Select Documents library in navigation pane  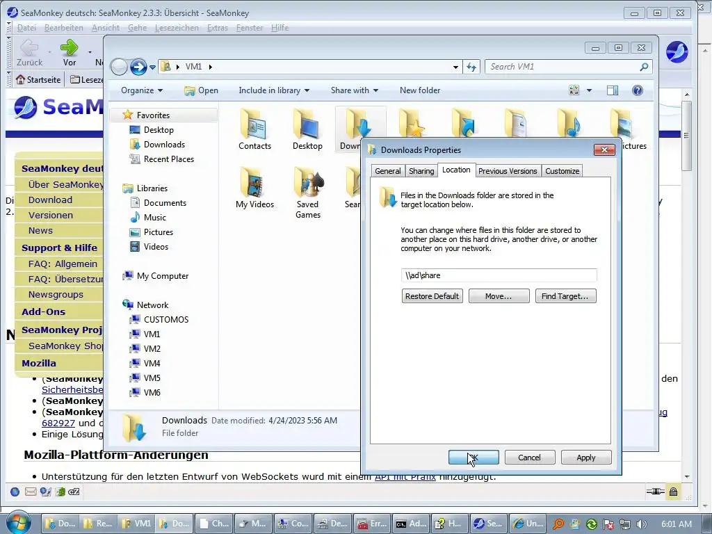[158, 202]
